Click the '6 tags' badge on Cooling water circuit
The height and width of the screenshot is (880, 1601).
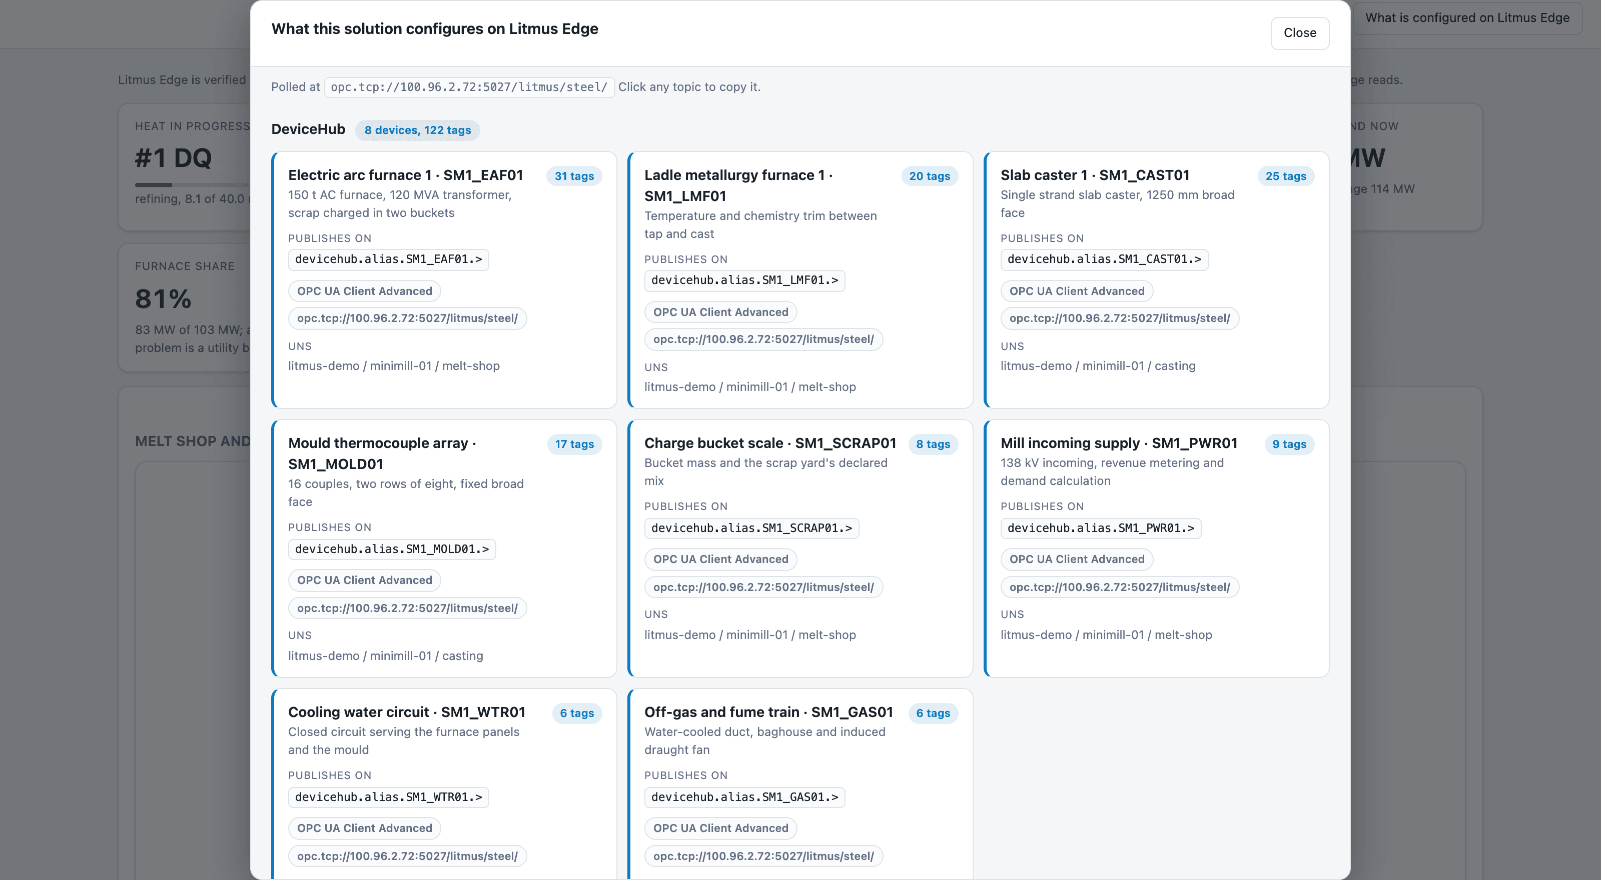tap(577, 713)
